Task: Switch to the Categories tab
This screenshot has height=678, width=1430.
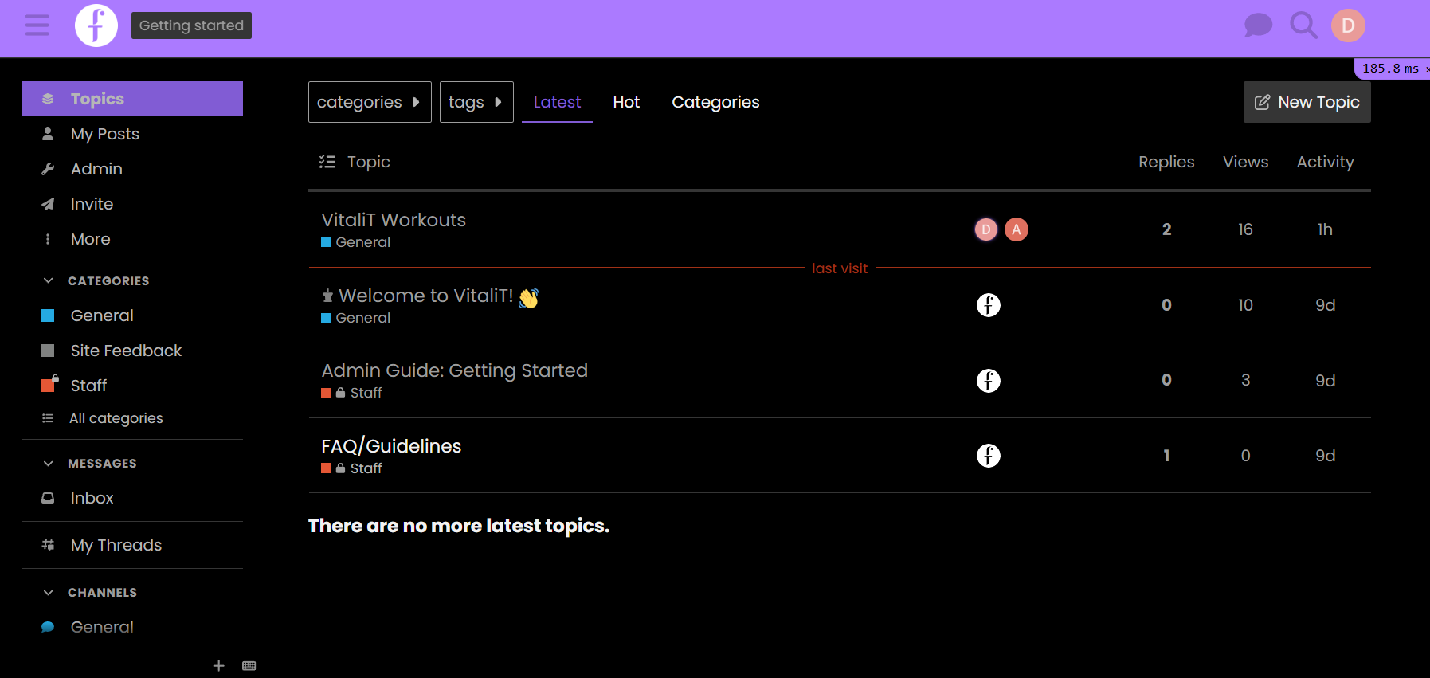Action: 715,102
